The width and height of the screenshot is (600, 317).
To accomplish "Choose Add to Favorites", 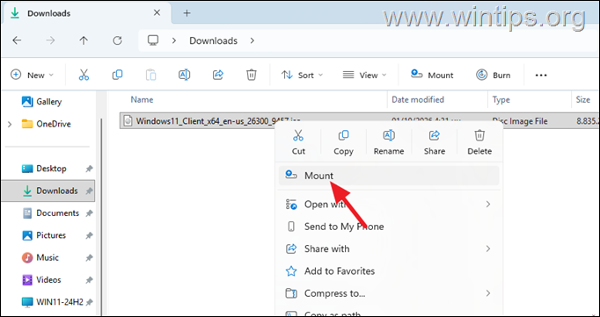I will tap(389, 271).
